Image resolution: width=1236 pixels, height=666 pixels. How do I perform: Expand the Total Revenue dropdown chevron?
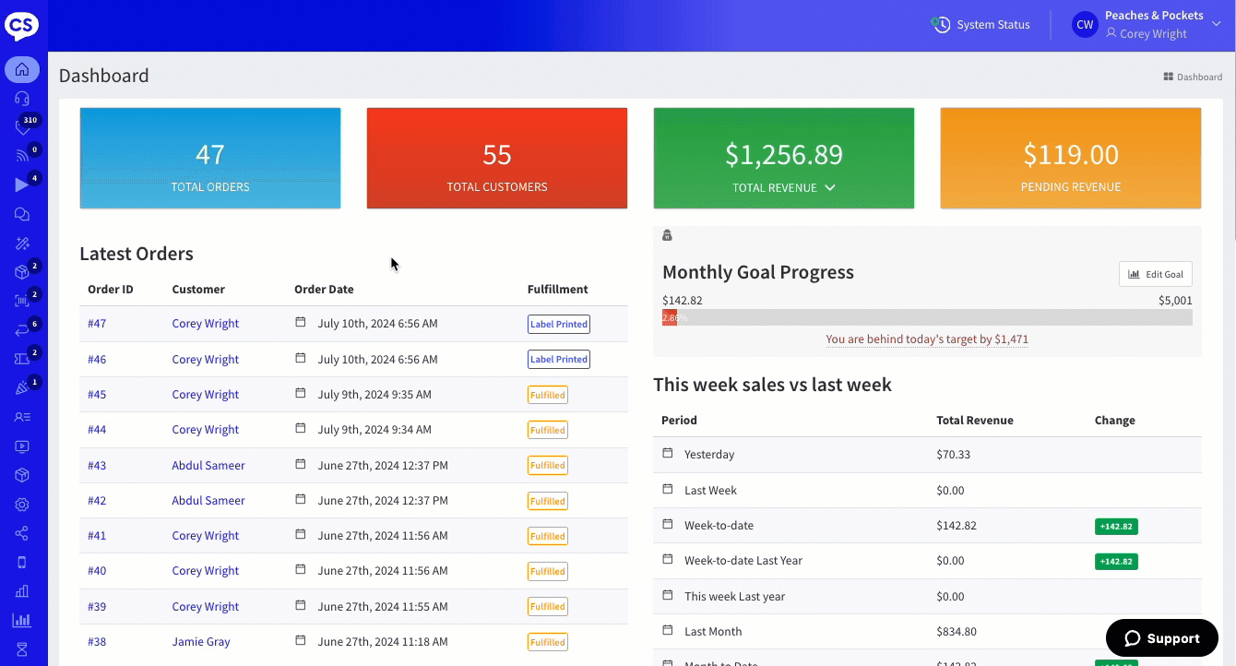(830, 187)
